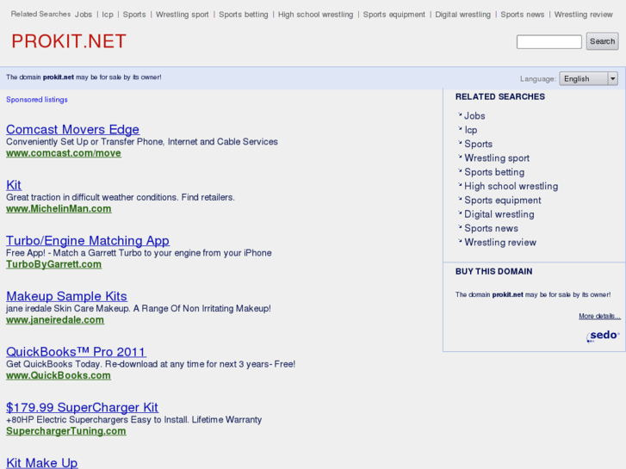Click Sports equipment in top bar

tap(394, 15)
